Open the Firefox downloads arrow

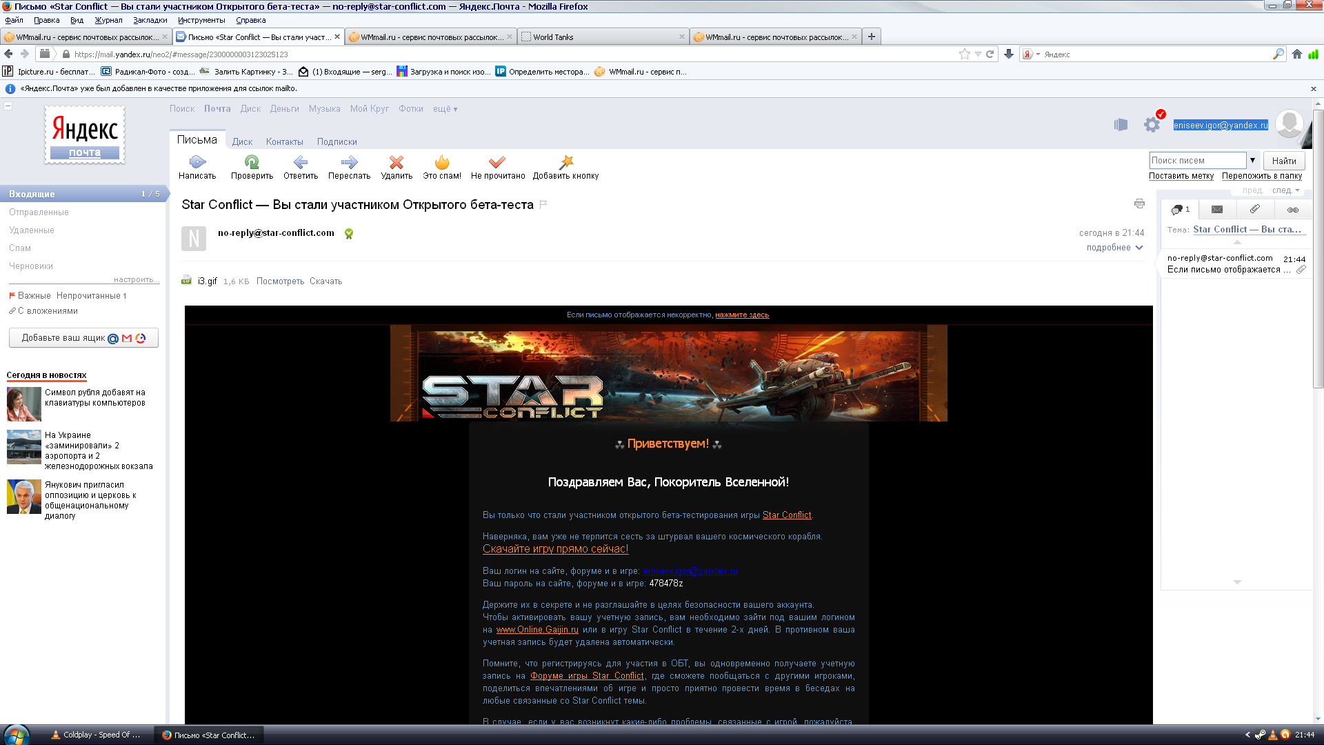coord(1009,54)
